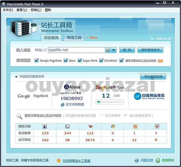Image resolution: width=181 pixels, height=167 pixels.
Task: Click Yahoo indexed count 112
Action: pyautogui.click(x=90, y=133)
